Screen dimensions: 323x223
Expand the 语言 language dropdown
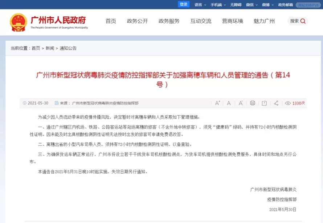[200, 5]
